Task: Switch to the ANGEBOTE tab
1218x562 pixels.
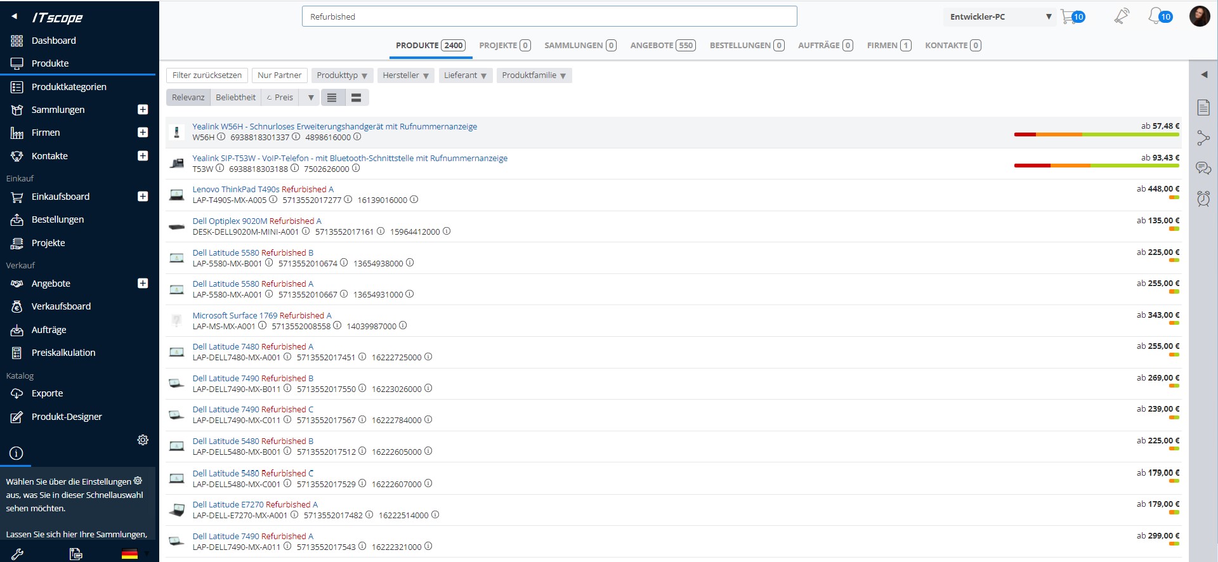Action: coord(663,46)
